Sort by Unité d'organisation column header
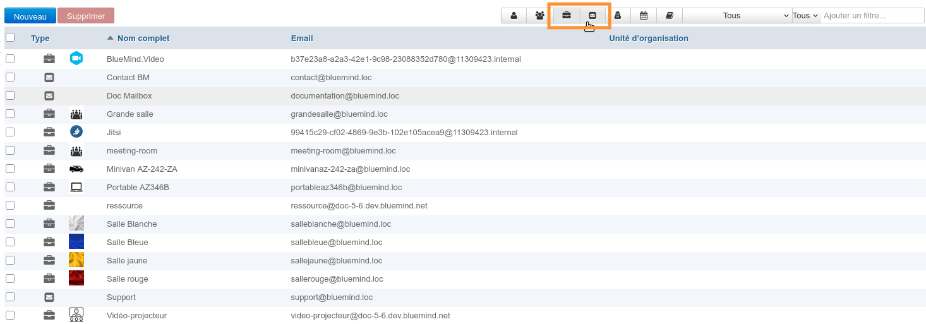926x324 pixels. point(649,39)
